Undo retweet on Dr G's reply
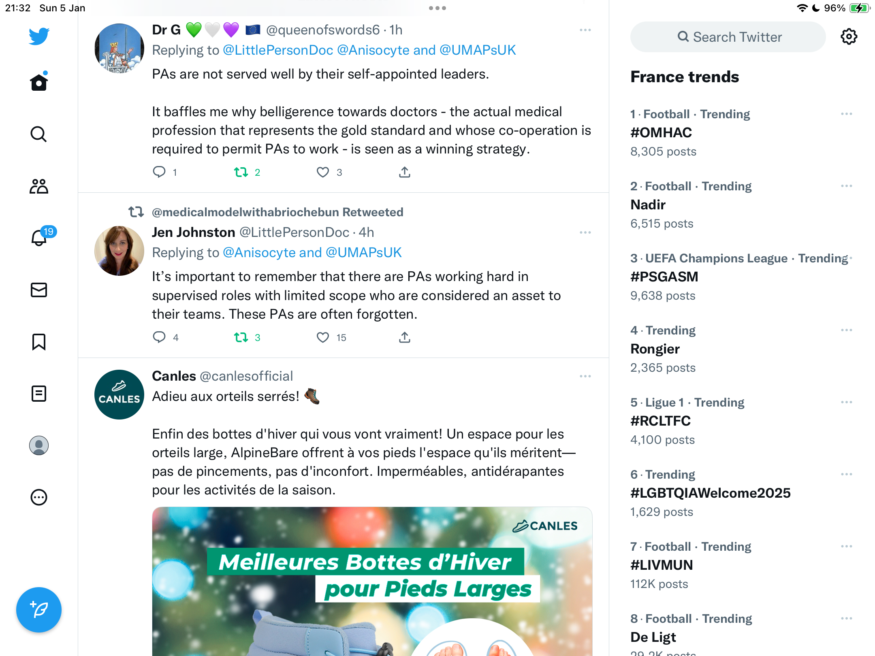Viewport: 875px width, 656px height. pos(241,173)
